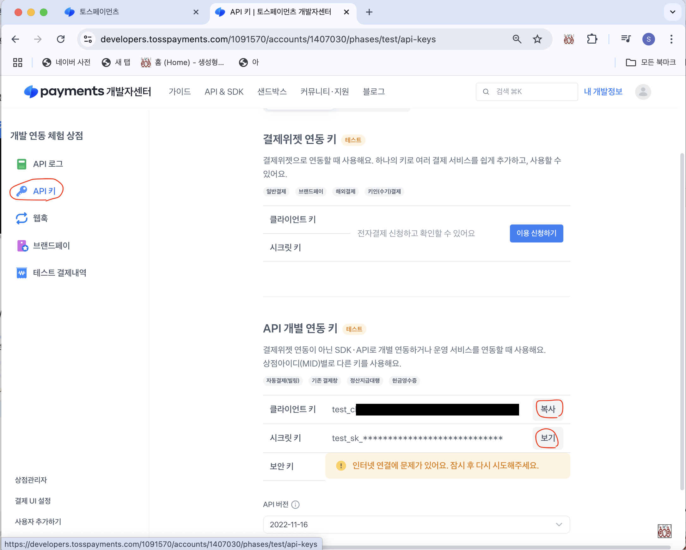686x550 pixels.
Task: Open a new tab with the plus icon
Action: (x=369, y=12)
